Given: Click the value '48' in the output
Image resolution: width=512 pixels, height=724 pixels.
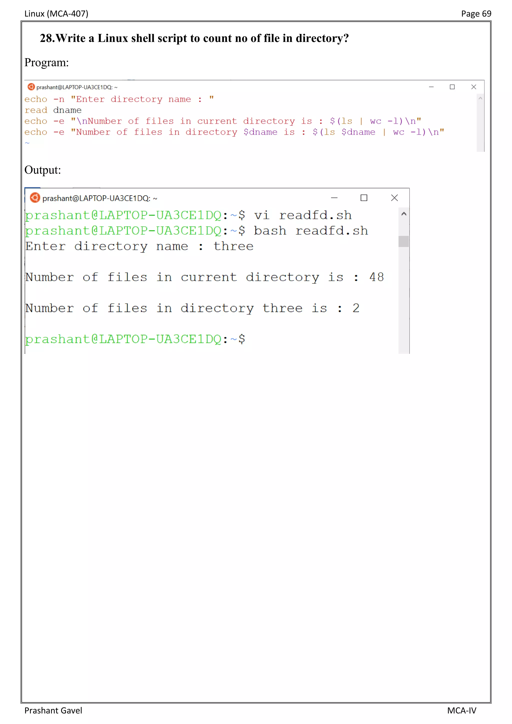Looking at the screenshot, I should (x=377, y=277).
